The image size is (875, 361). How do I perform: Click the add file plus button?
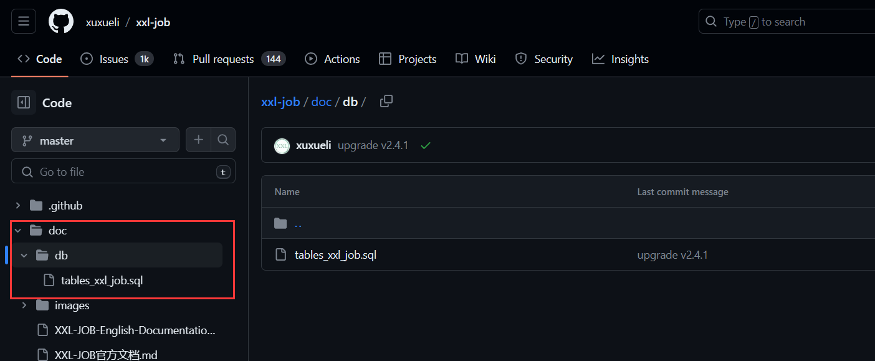point(198,140)
